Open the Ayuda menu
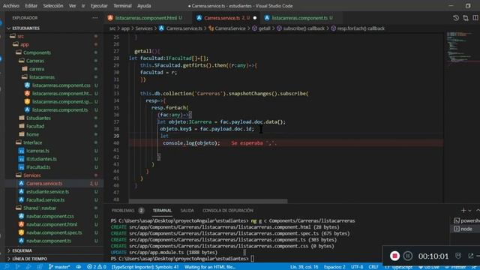Image resolution: width=480 pixels, height=270 pixels. click(x=144, y=6)
